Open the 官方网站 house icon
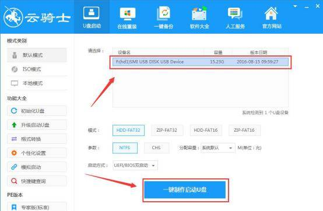323x211 pixels. point(271,13)
